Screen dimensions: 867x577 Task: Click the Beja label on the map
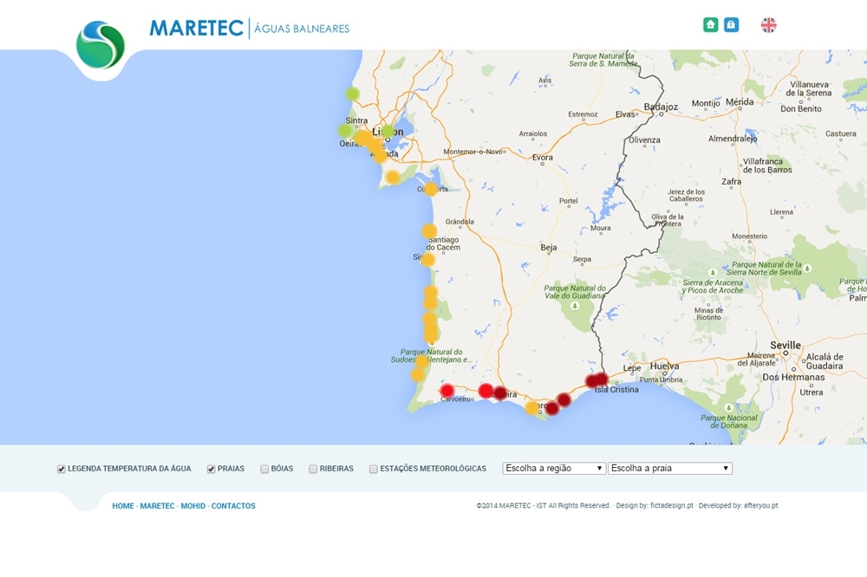click(x=549, y=248)
